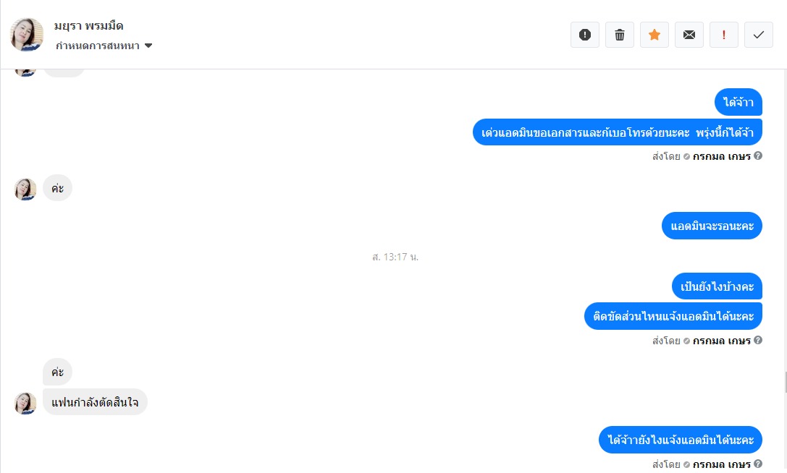Click help icon below ติดขัดส่วนไหน message
Image resolution: width=787 pixels, height=473 pixels.
point(758,340)
